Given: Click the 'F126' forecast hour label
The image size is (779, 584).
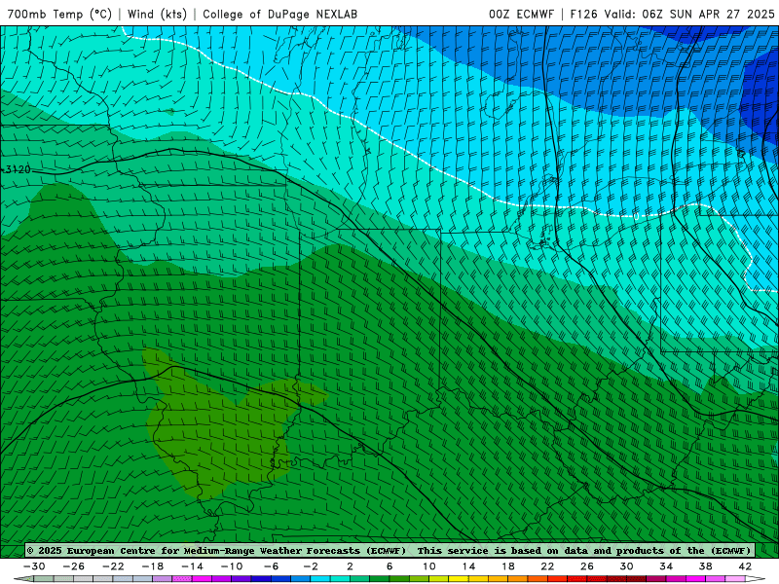Looking at the screenshot, I should click(583, 15).
